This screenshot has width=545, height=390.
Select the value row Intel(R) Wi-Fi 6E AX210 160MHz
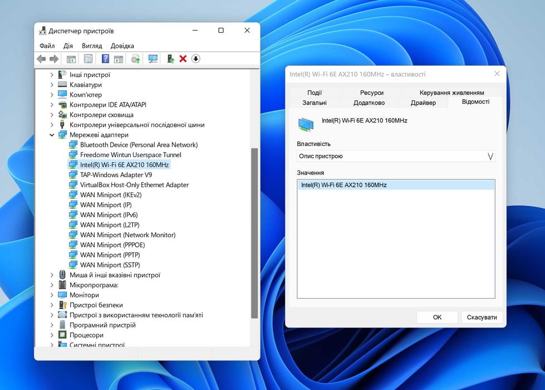[x=396, y=185]
